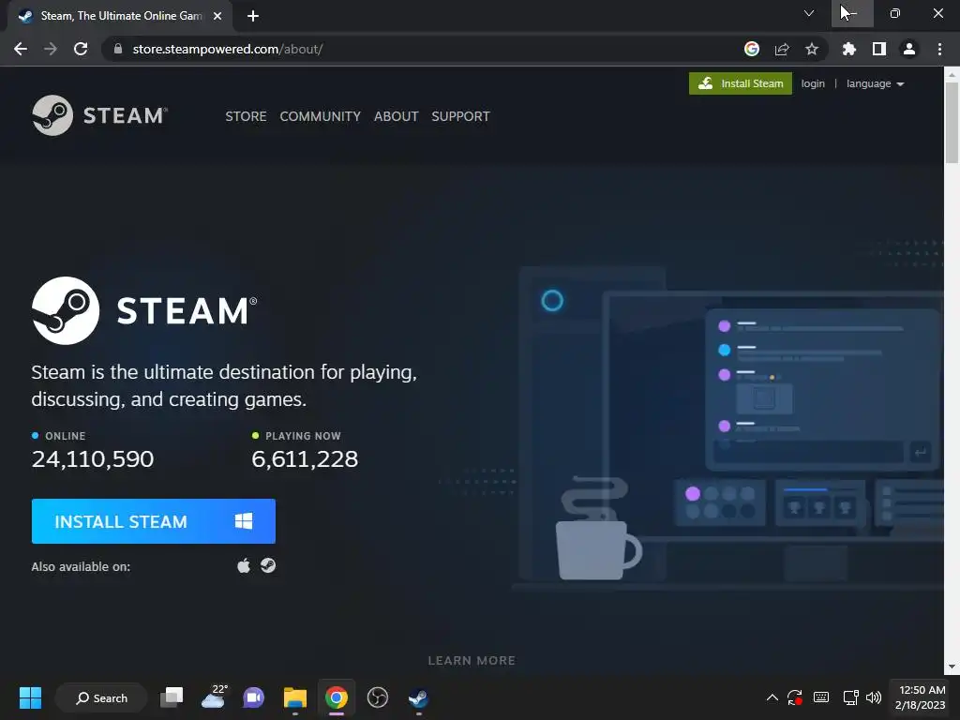Screen dimensions: 960x720
Task: Bookmark this page with the star icon
Action: click(x=812, y=49)
